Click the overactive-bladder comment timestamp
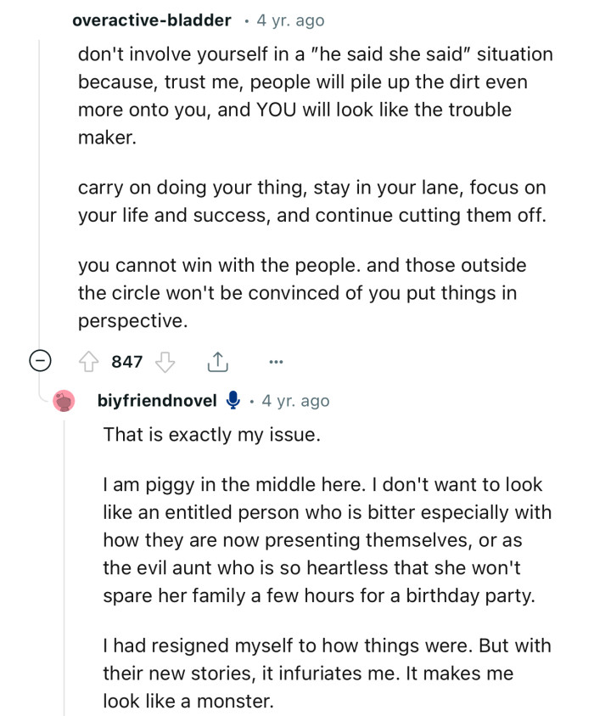 coord(290,20)
